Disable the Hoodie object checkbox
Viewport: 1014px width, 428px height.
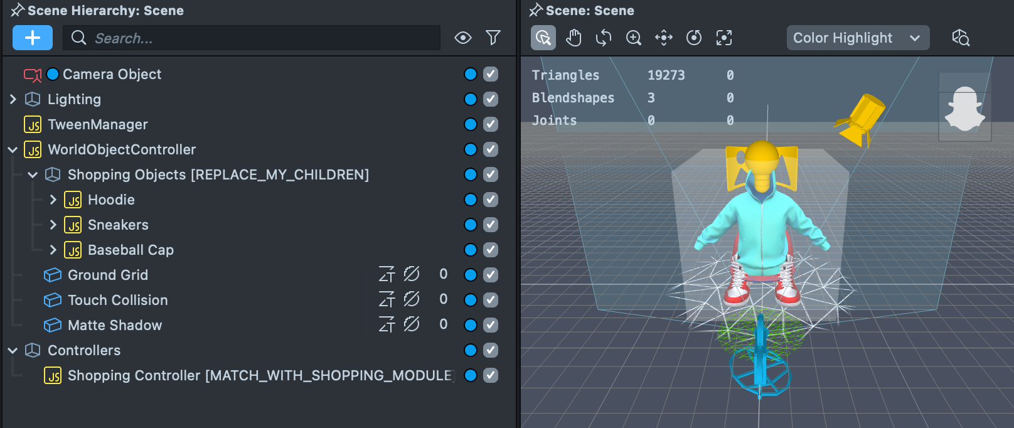pyautogui.click(x=491, y=200)
